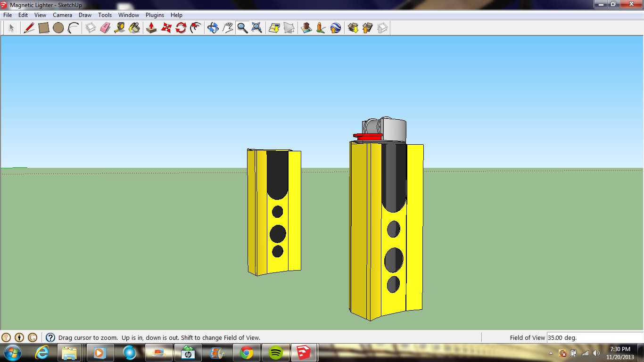
Task: Open the Camera menu
Action: click(62, 15)
